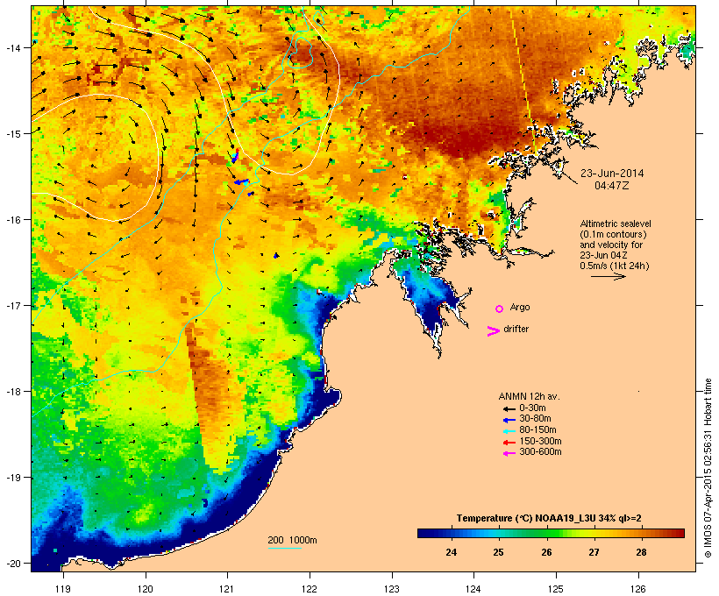This screenshot has height=596, width=719.
Task: Click the -15 latitude axis label
Action: (13, 134)
